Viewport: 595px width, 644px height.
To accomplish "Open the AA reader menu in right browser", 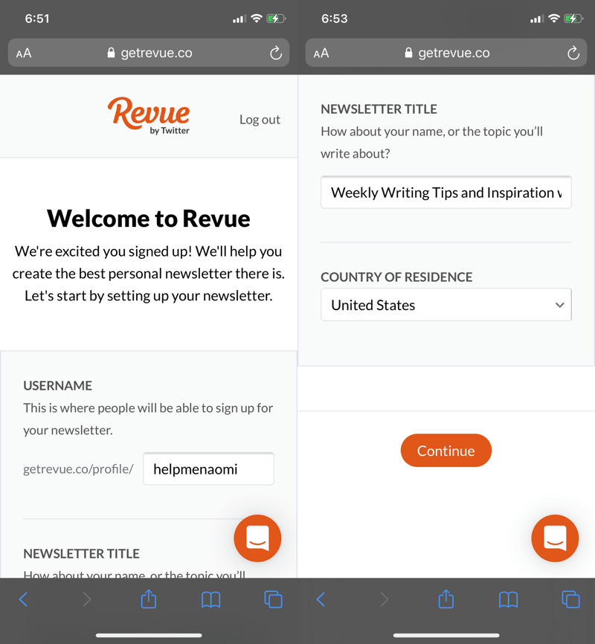I will (x=321, y=53).
